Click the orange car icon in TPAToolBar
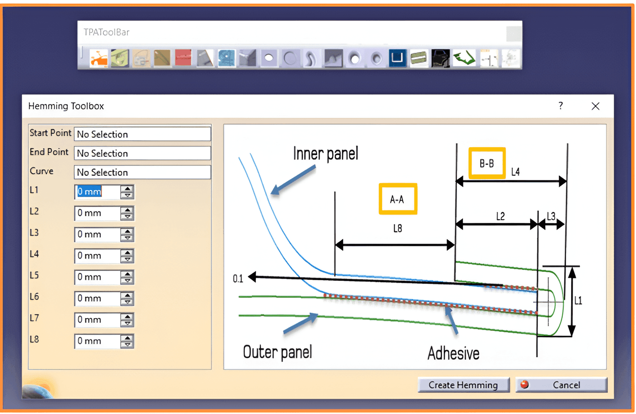 tap(99, 58)
